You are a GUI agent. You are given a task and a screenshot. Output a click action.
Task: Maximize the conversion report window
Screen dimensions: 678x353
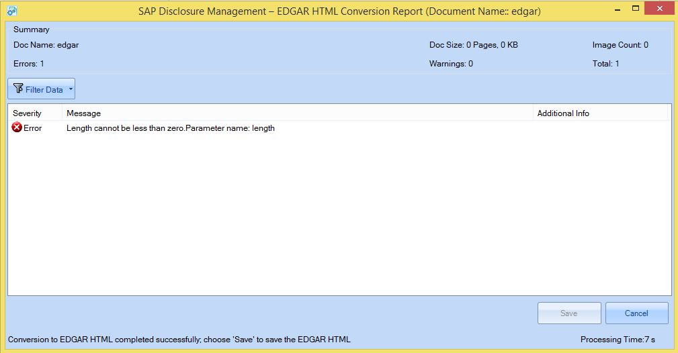(635, 8)
